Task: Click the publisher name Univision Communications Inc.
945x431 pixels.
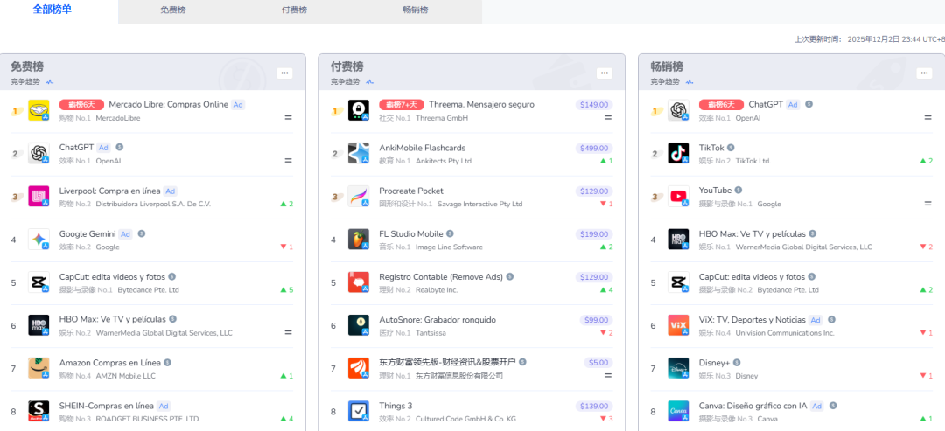Action: coord(785,333)
